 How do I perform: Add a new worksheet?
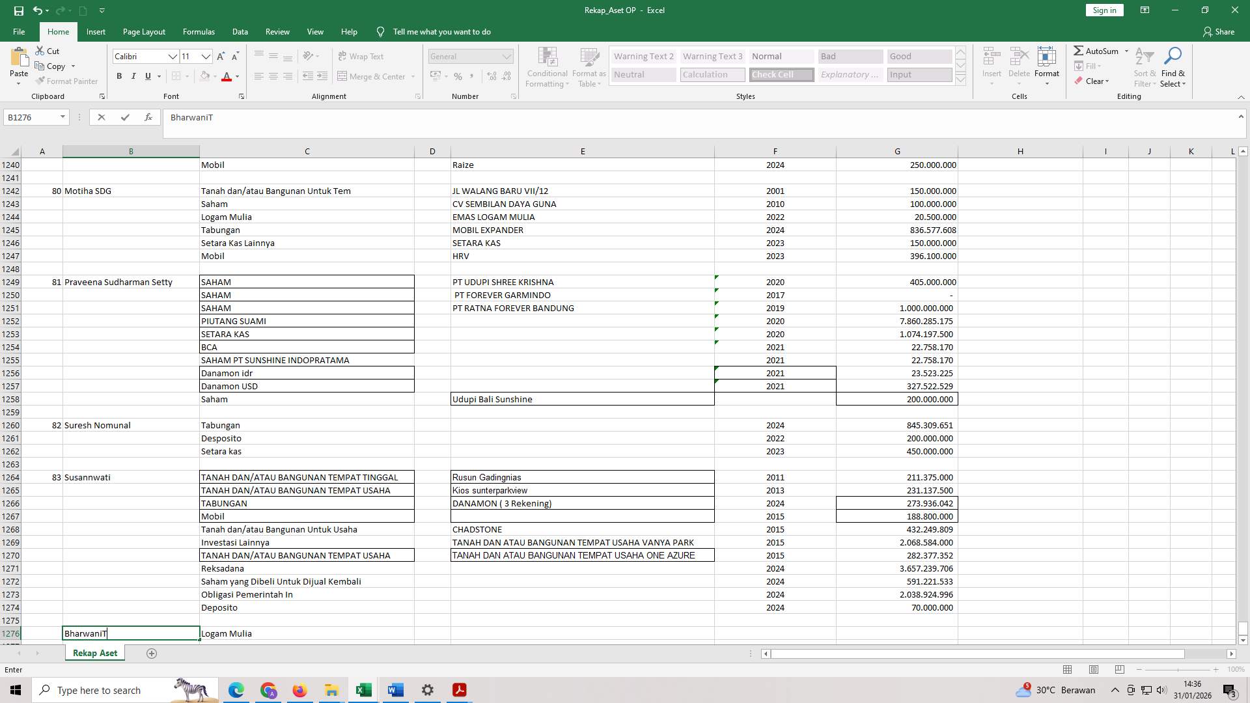pos(152,653)
